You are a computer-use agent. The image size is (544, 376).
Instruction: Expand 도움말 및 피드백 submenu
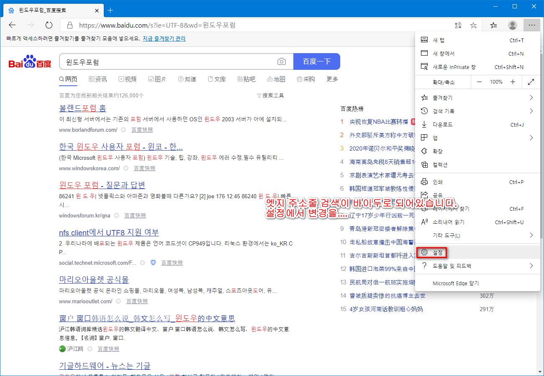477,266
